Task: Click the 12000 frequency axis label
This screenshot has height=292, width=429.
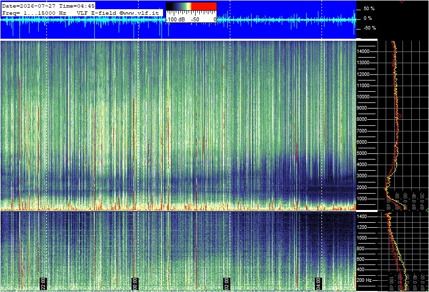Action: pos(363,74)
